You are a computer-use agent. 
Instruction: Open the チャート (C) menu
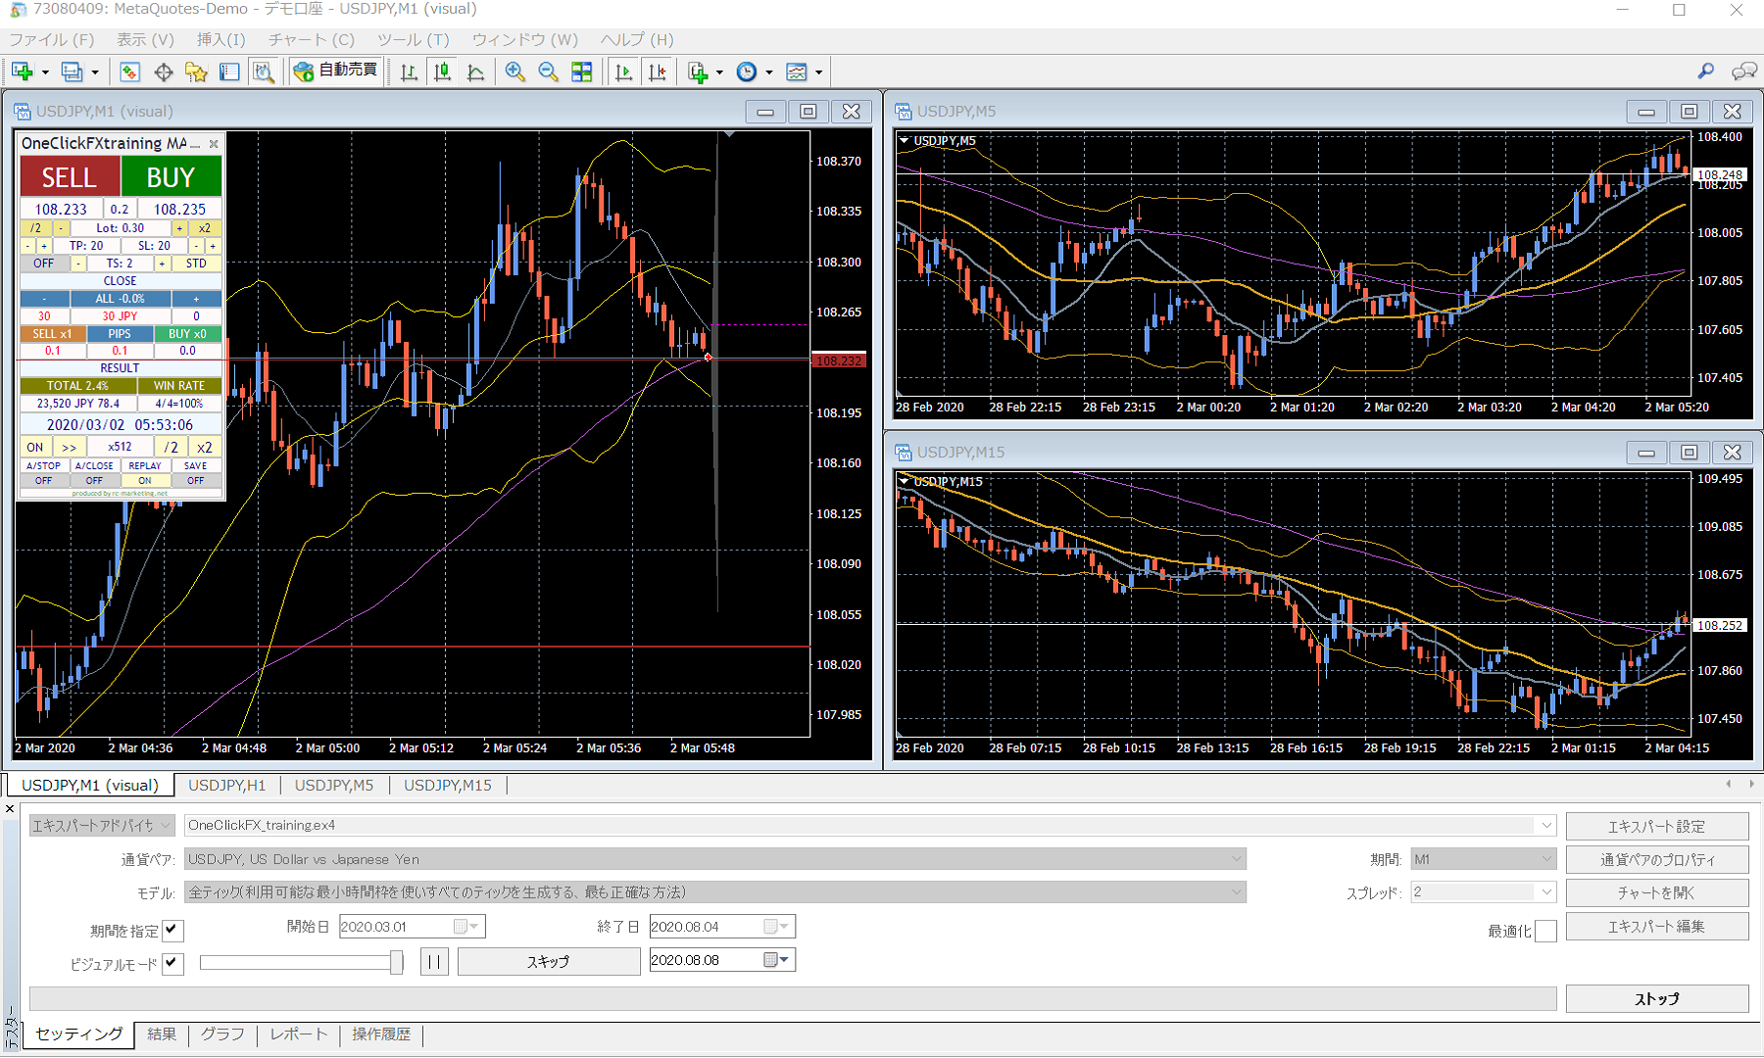pos(312,39)
